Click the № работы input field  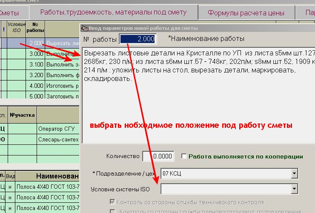pos(138,39)
